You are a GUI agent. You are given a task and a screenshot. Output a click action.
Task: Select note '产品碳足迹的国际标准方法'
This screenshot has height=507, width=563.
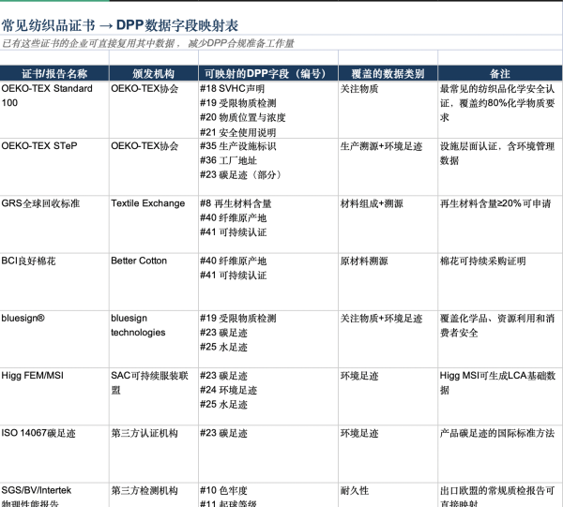pyautogui.click(x=500, y=454)
